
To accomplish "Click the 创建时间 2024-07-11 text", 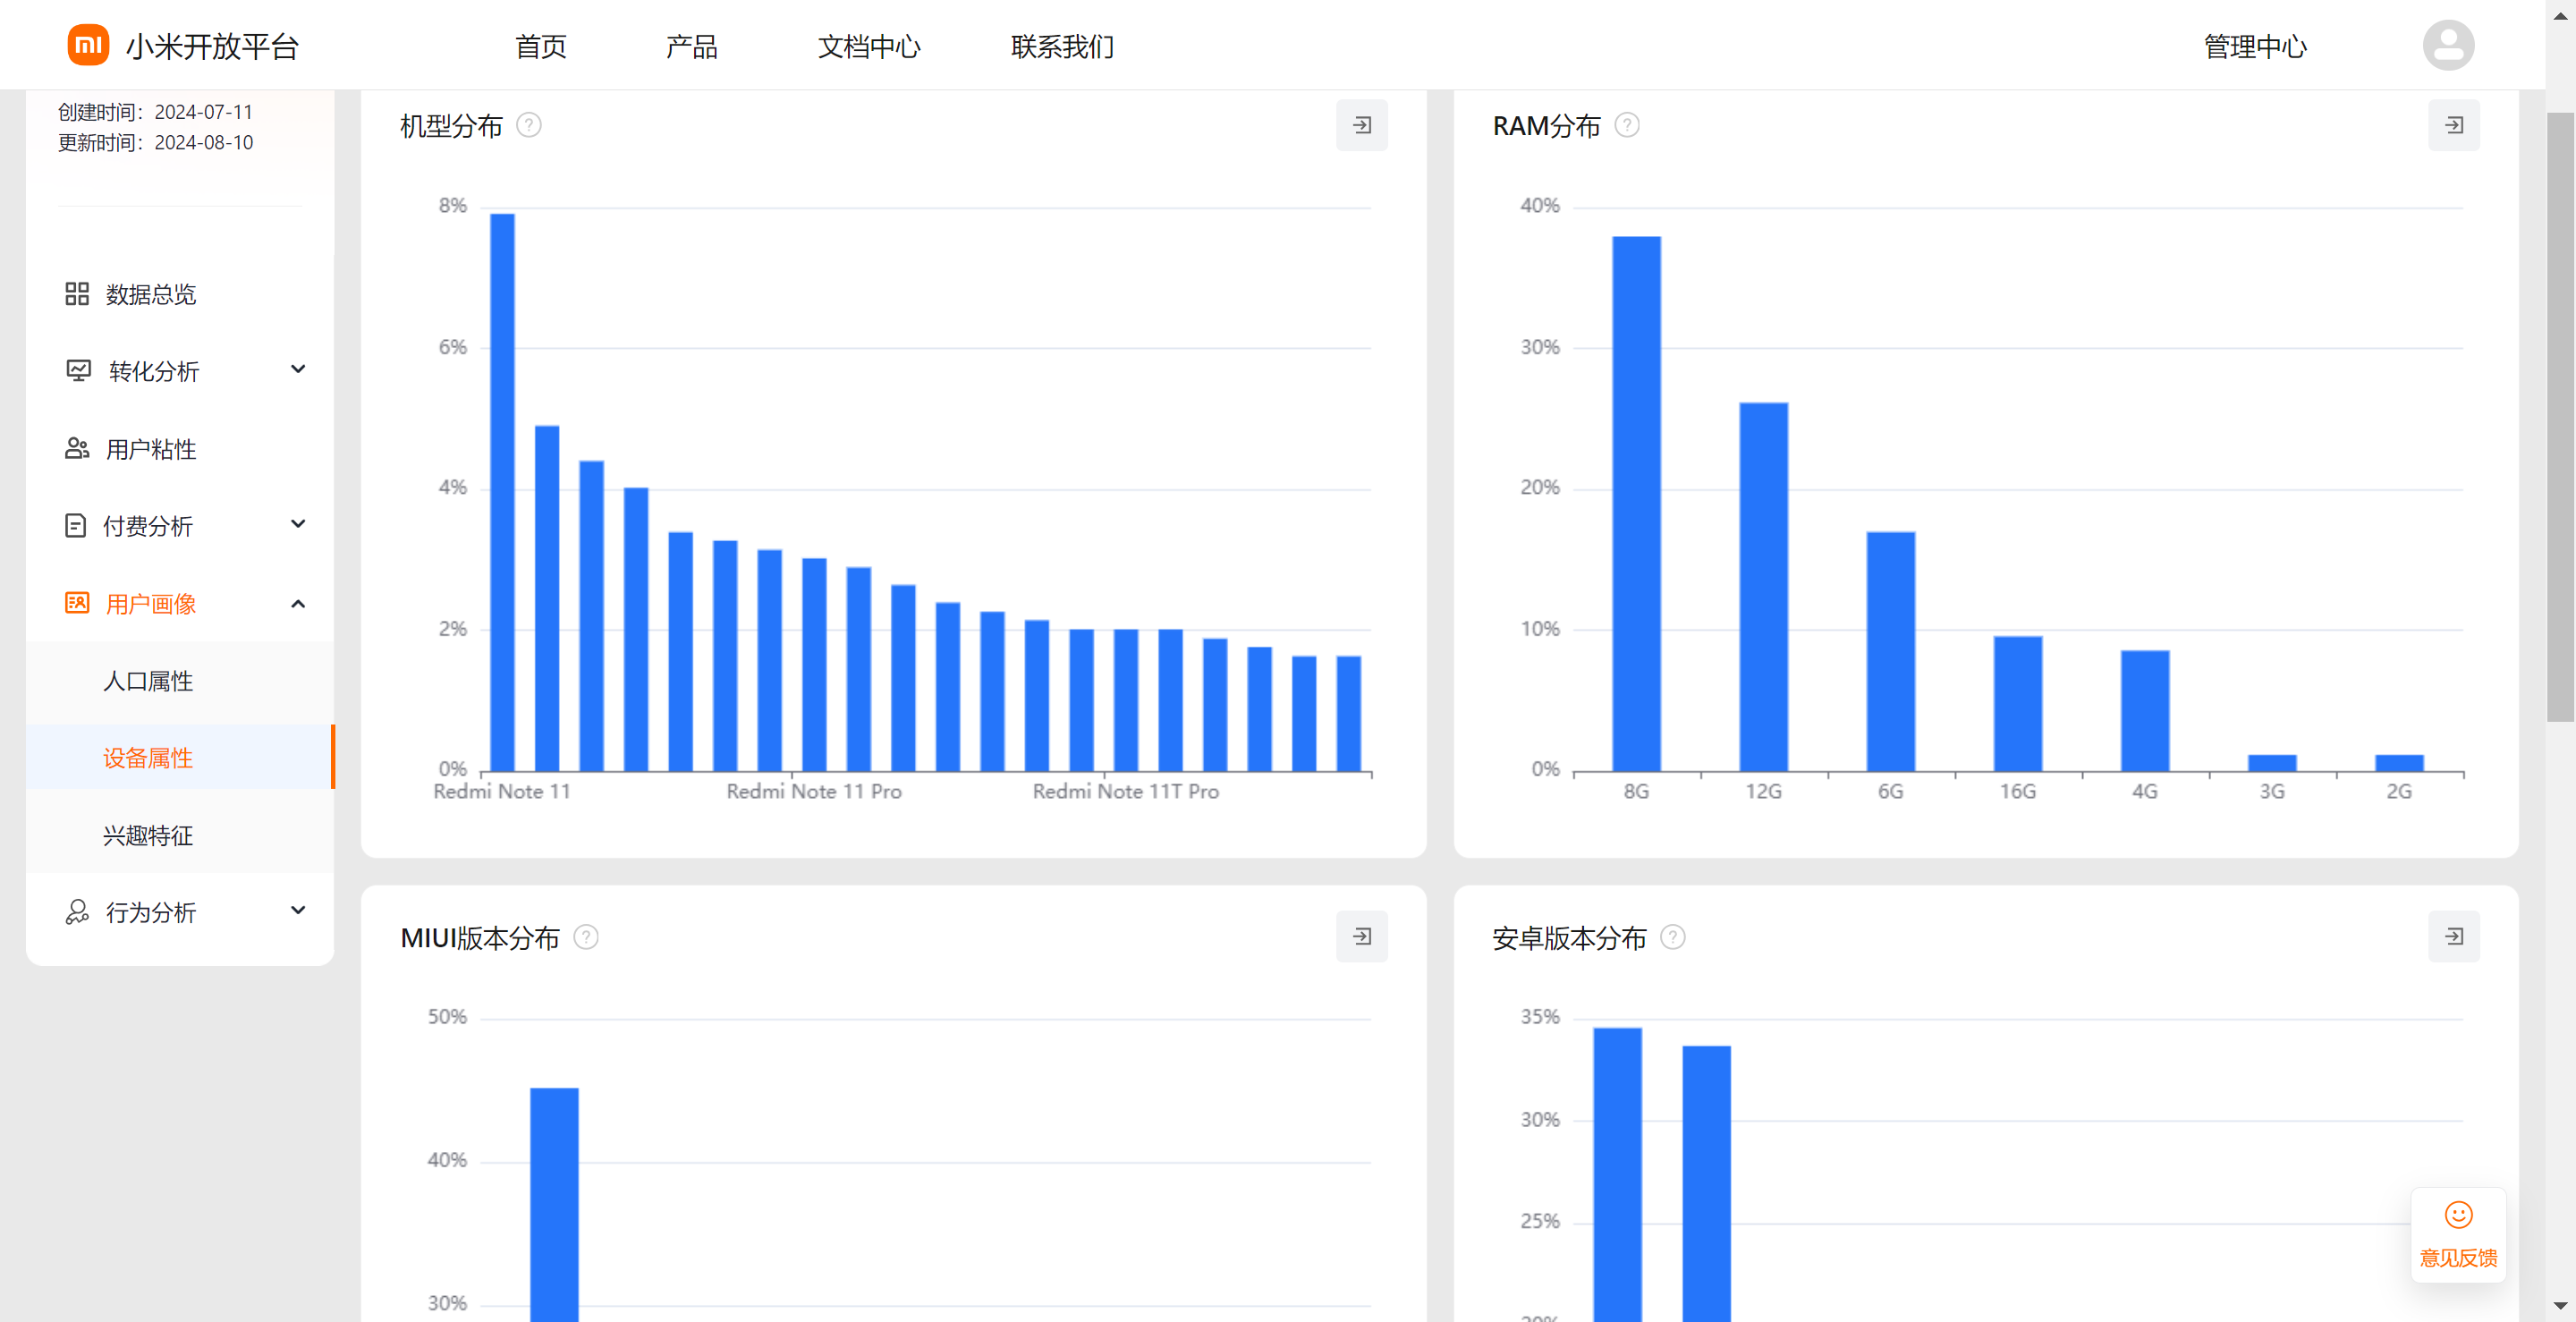I will [x=155, y=112].
